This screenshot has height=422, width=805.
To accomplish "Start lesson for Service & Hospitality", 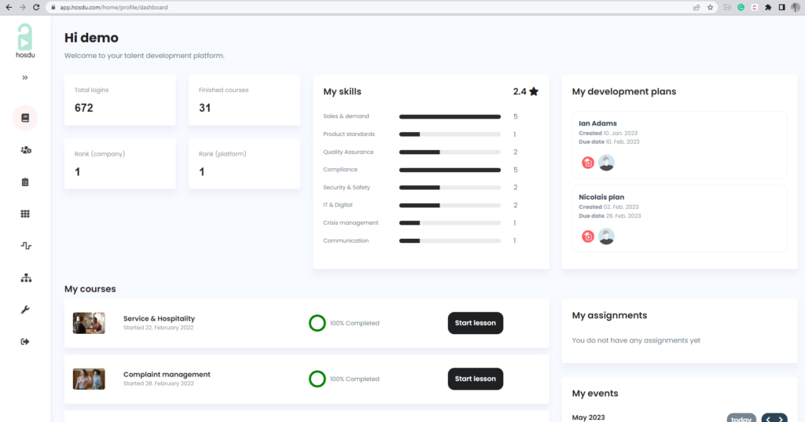I will click(x=475, y=323).
